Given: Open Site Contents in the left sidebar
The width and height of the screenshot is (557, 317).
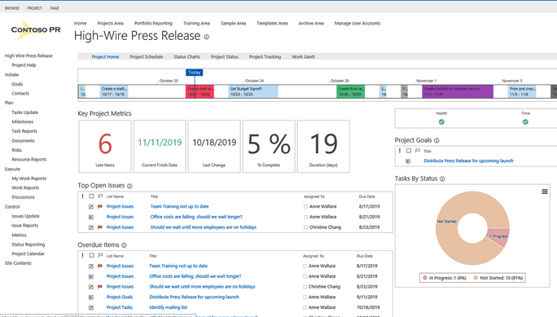Looking at the screenshot, I should (18, 263).
